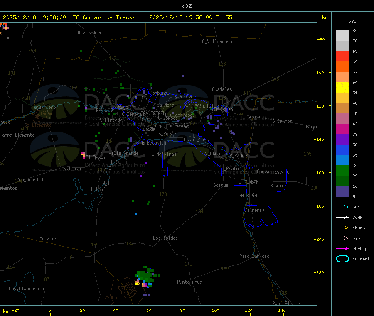Click the Morados map label

click(x=48, y=238)
